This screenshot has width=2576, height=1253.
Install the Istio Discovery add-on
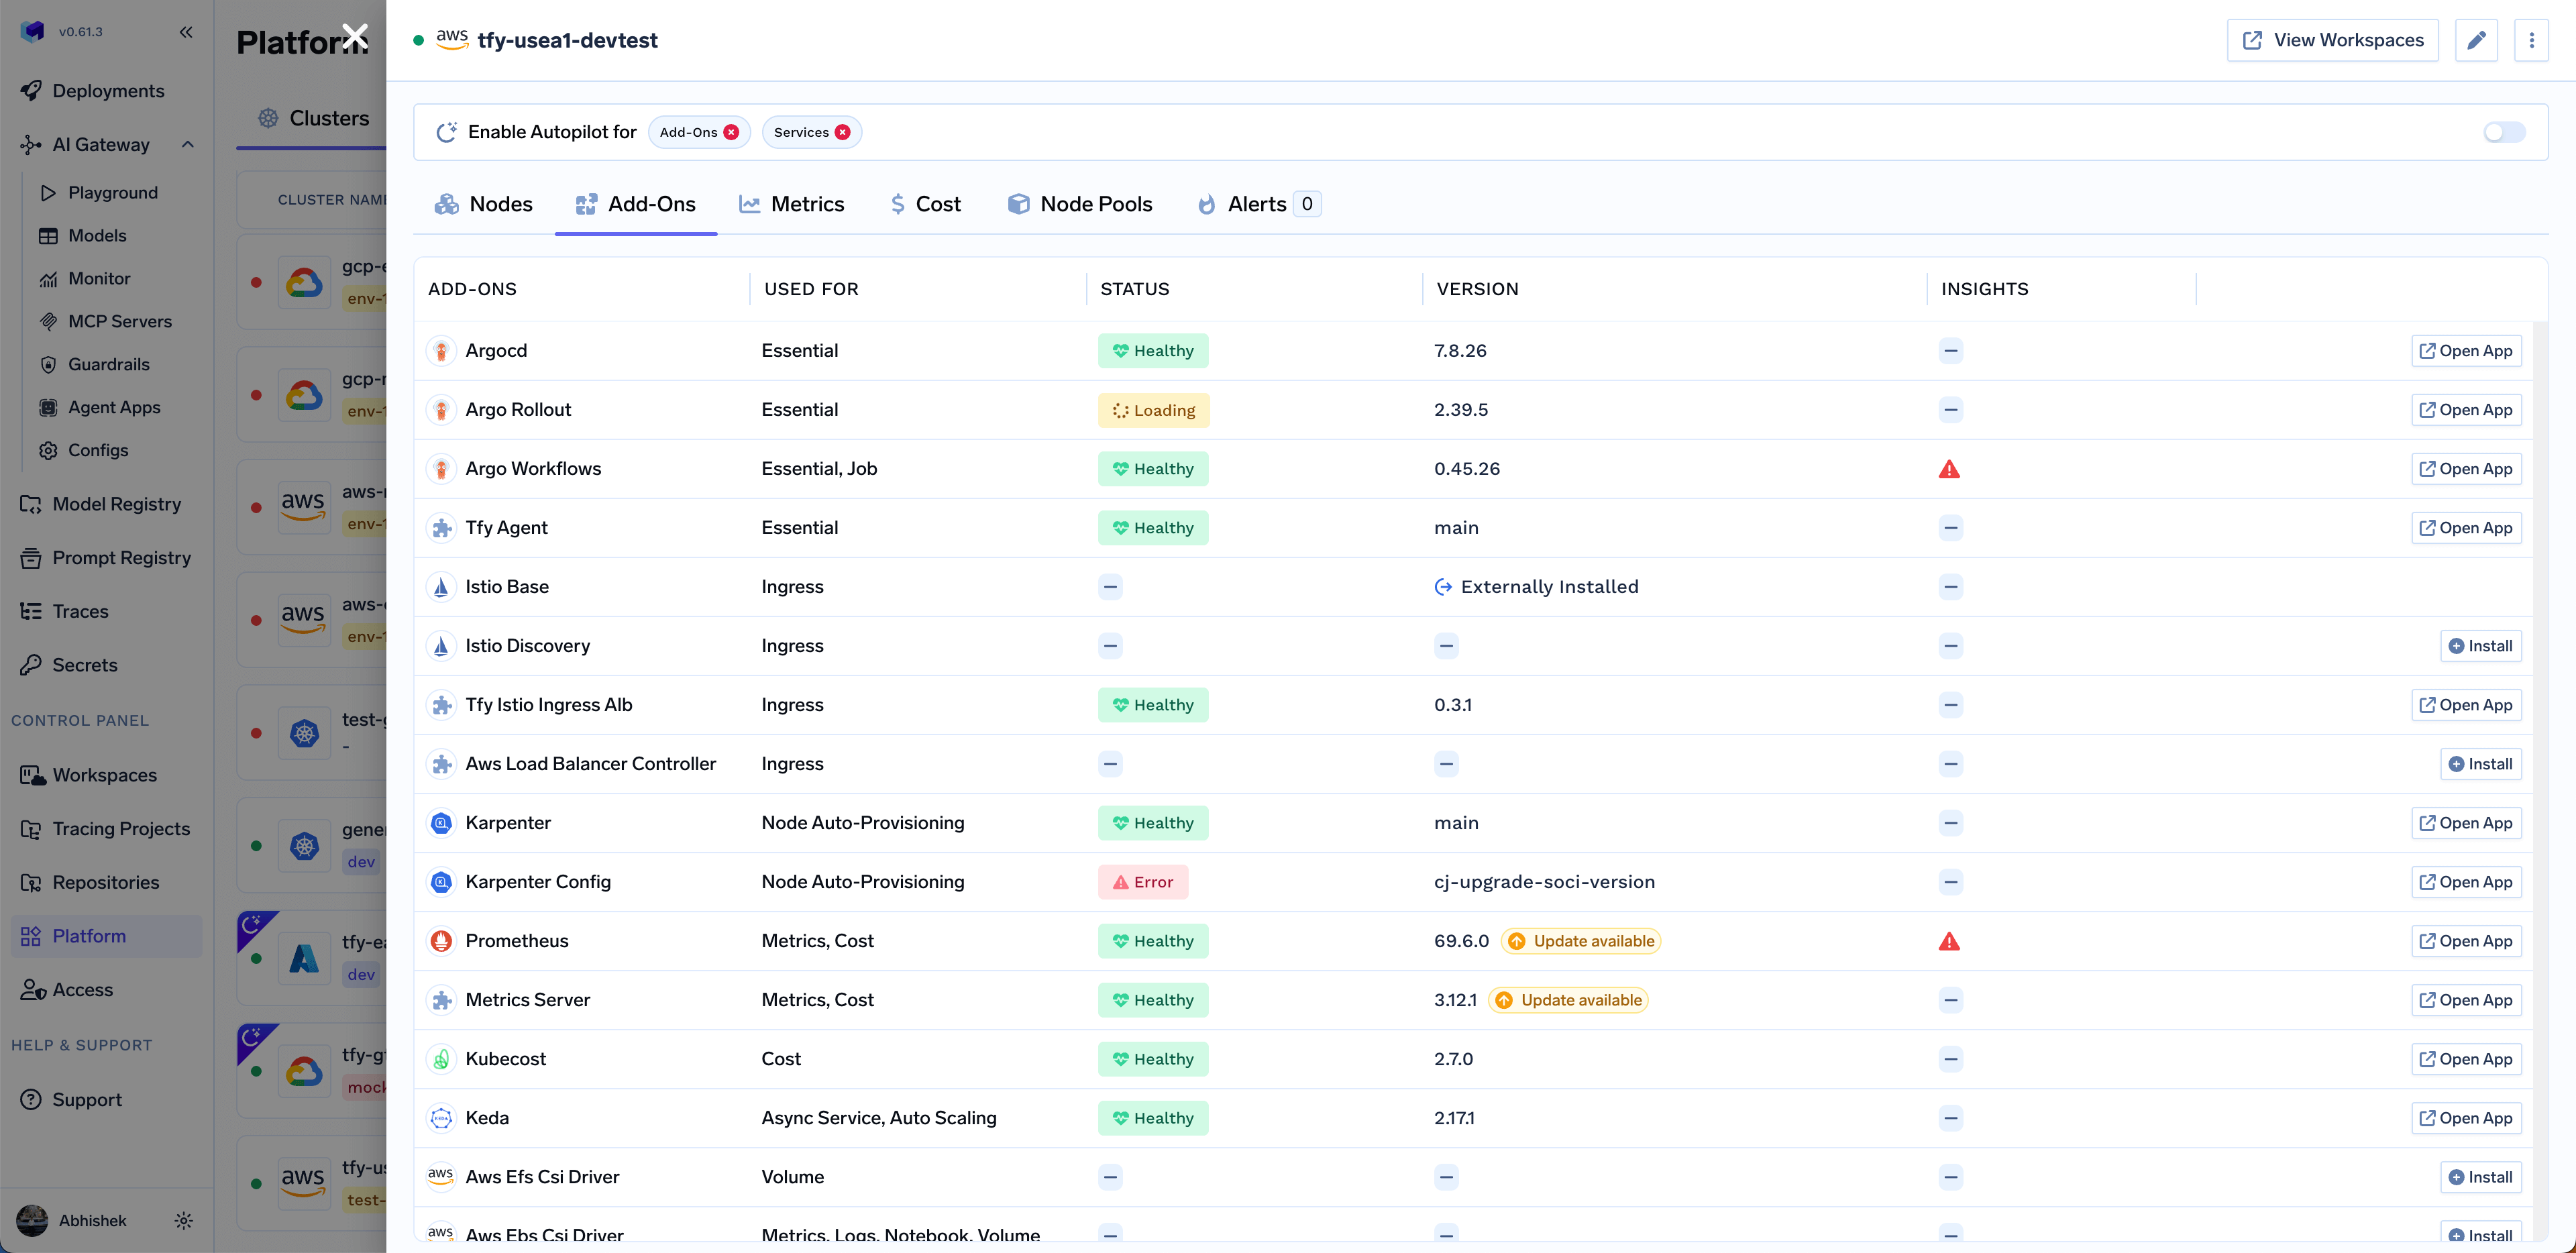point(2481,645)
